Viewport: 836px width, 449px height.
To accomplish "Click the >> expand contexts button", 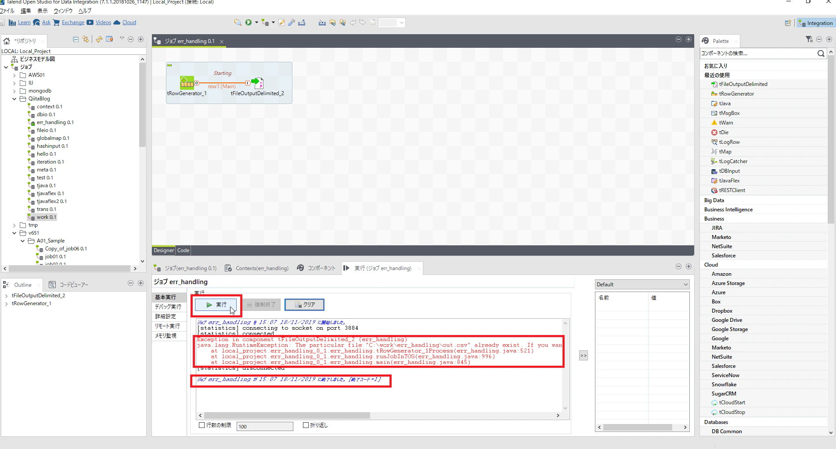I will (x=583, y=356).
